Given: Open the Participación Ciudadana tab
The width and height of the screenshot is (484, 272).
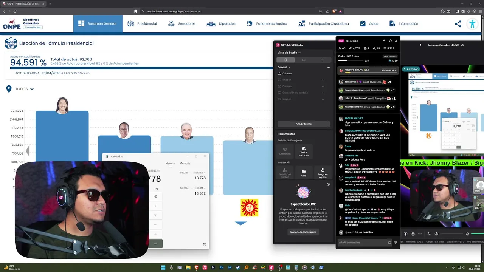Looking at the screenshot, I should tap(324, 23).
